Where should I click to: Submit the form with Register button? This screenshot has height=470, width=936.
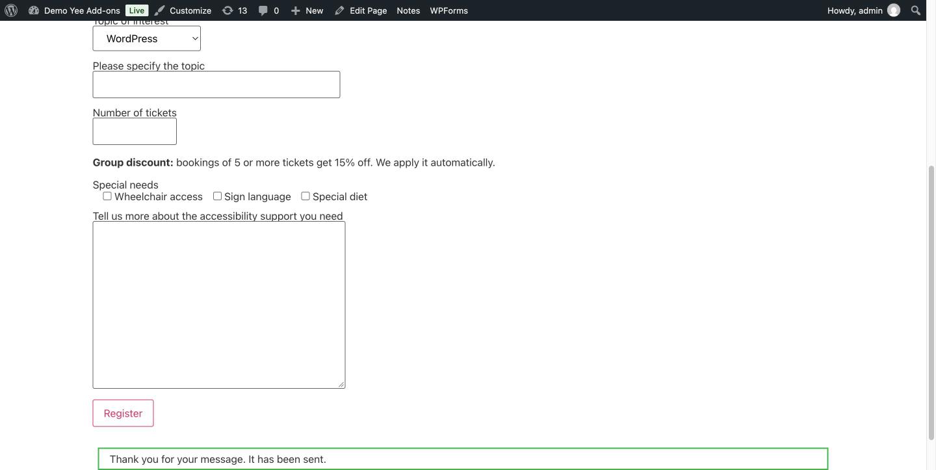tap(123, 413)
